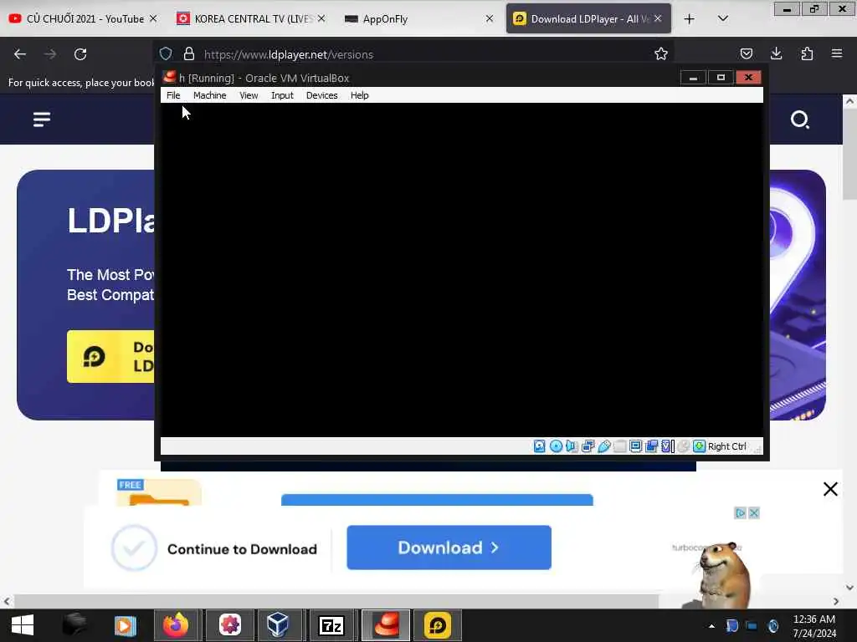Click the scroll right arrow of horizontal scrollbar
This screenshot has width=857, height=642.
[x=836, y=601]
